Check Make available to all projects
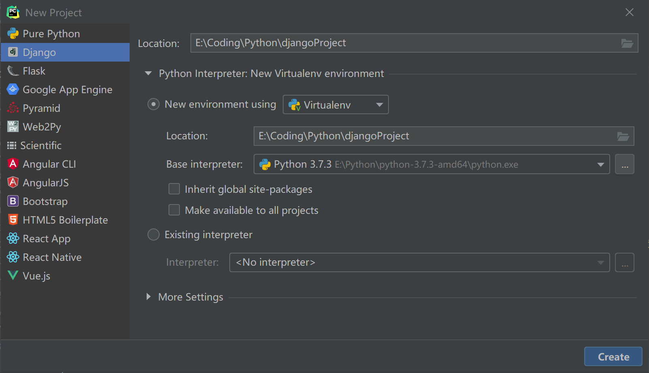649x373 pixels. [174, 210]
